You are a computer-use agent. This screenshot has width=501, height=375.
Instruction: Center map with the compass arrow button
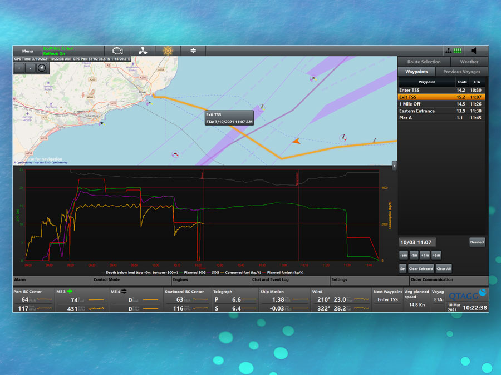pyautogui.click(x=42, y=68)
